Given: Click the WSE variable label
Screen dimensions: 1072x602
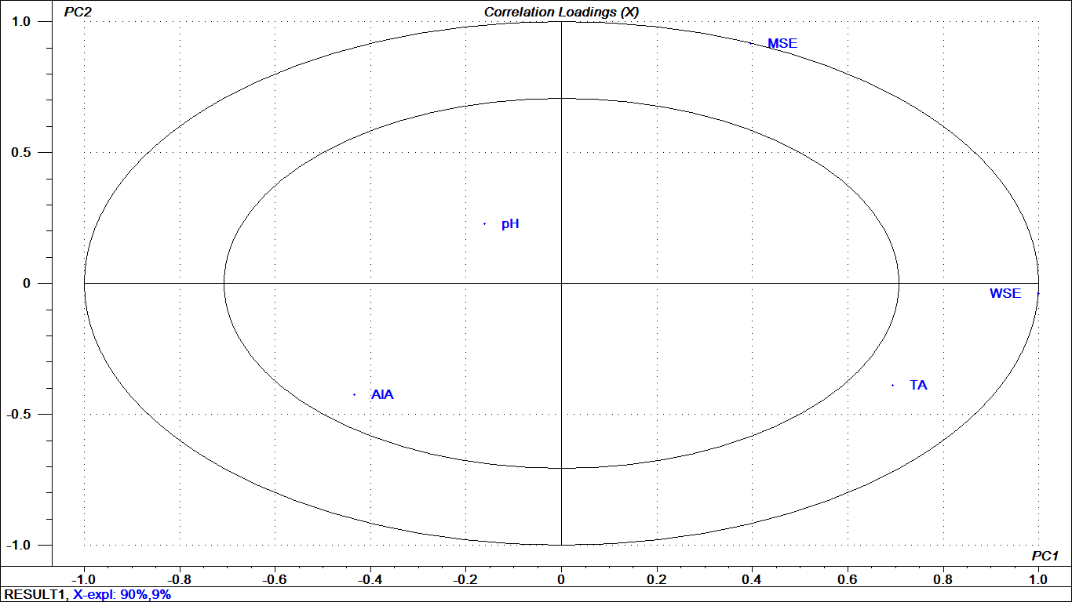Looking at the screenshot, I should click(x=1005, y=294).
